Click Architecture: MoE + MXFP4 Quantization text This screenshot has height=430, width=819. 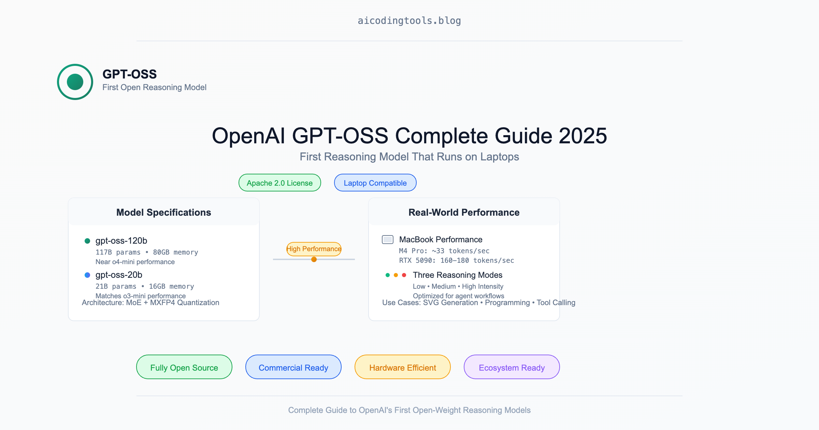point(150,303)
